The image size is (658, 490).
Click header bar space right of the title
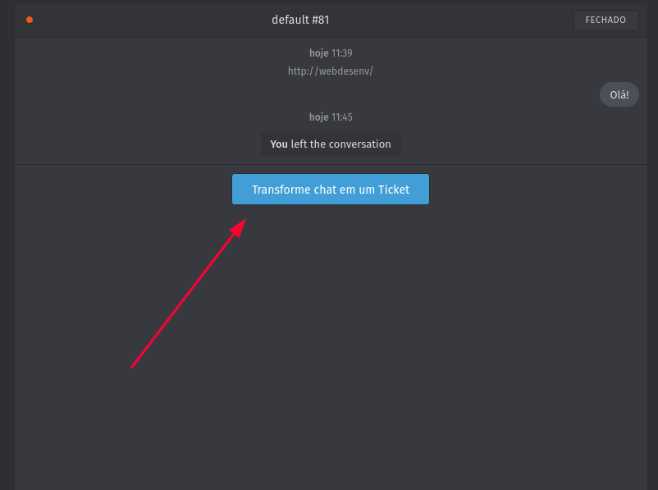tap(451, 20)
